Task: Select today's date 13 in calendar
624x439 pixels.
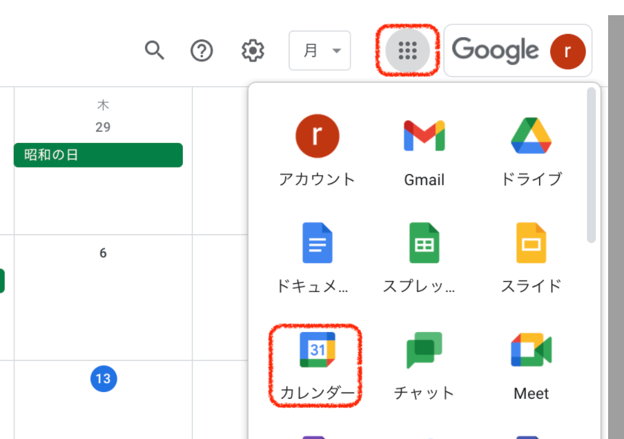Action: (x=103, y=378)
